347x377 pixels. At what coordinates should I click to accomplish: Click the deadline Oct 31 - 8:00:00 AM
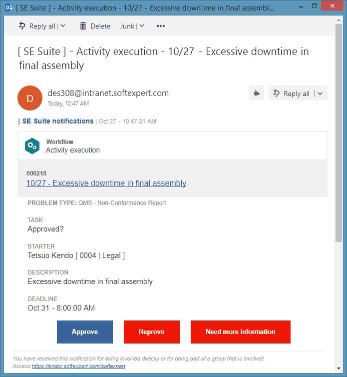(61, 308)
